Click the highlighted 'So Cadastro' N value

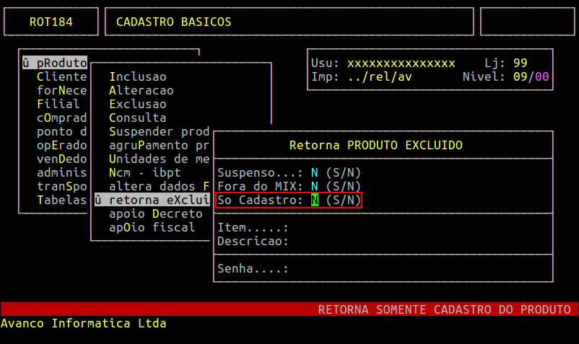[315, 200]
